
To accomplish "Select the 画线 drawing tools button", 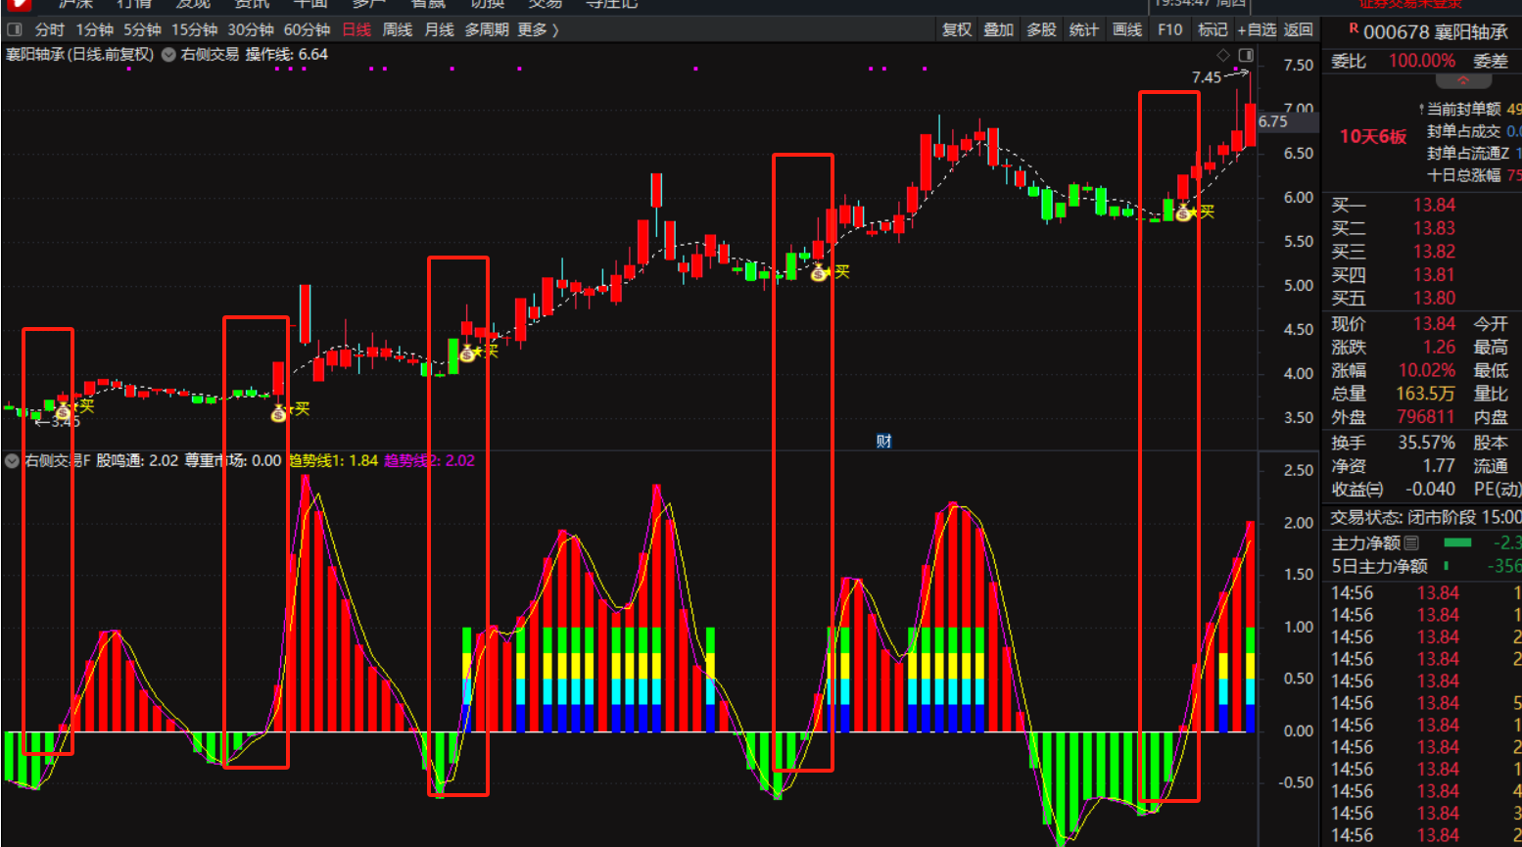I will coord(1126,30).
